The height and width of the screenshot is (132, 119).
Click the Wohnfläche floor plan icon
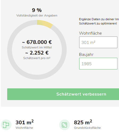6,125
